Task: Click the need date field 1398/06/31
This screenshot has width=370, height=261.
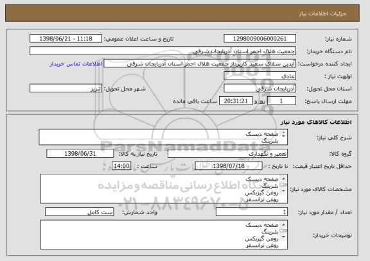Action: (80, 154)
